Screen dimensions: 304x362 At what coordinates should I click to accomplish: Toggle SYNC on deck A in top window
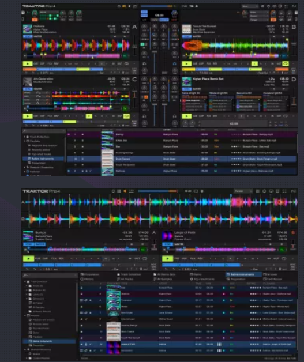pos(28,36)
